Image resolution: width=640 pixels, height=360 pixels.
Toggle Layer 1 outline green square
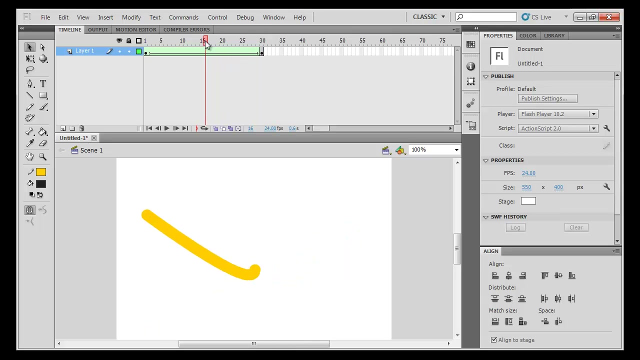(138, 51)
